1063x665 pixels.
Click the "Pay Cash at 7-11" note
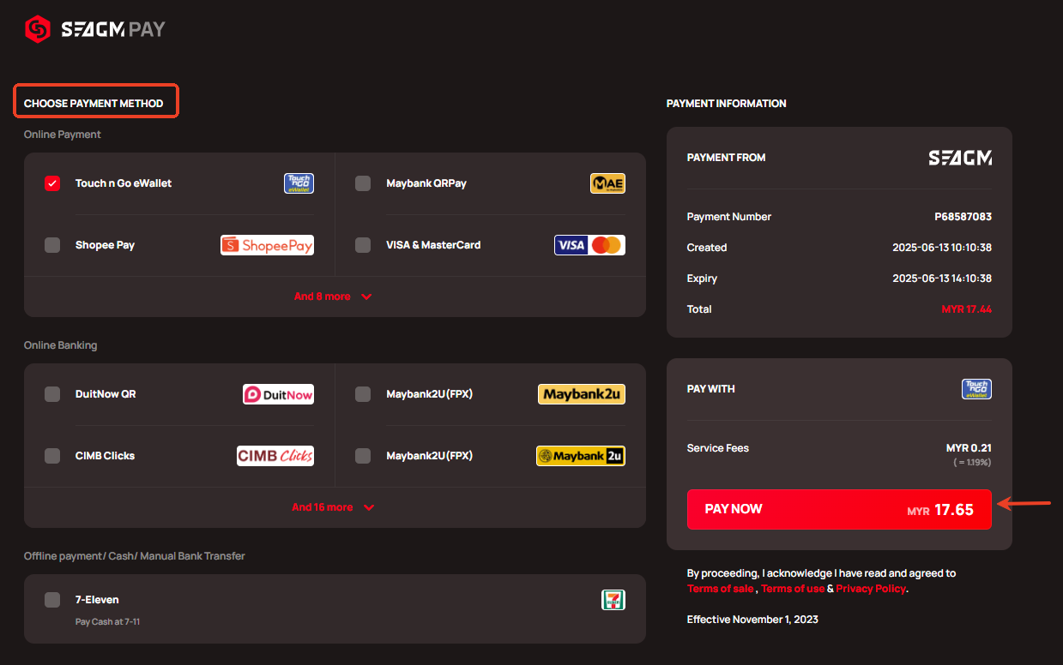(107, 621)
